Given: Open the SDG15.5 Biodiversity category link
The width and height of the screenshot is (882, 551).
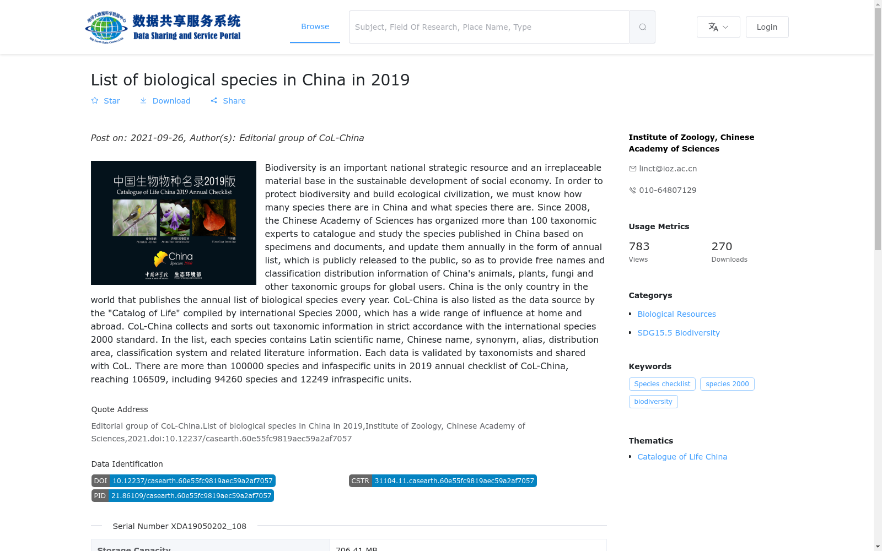Looking at the screenshot, I should click(679, 333).
